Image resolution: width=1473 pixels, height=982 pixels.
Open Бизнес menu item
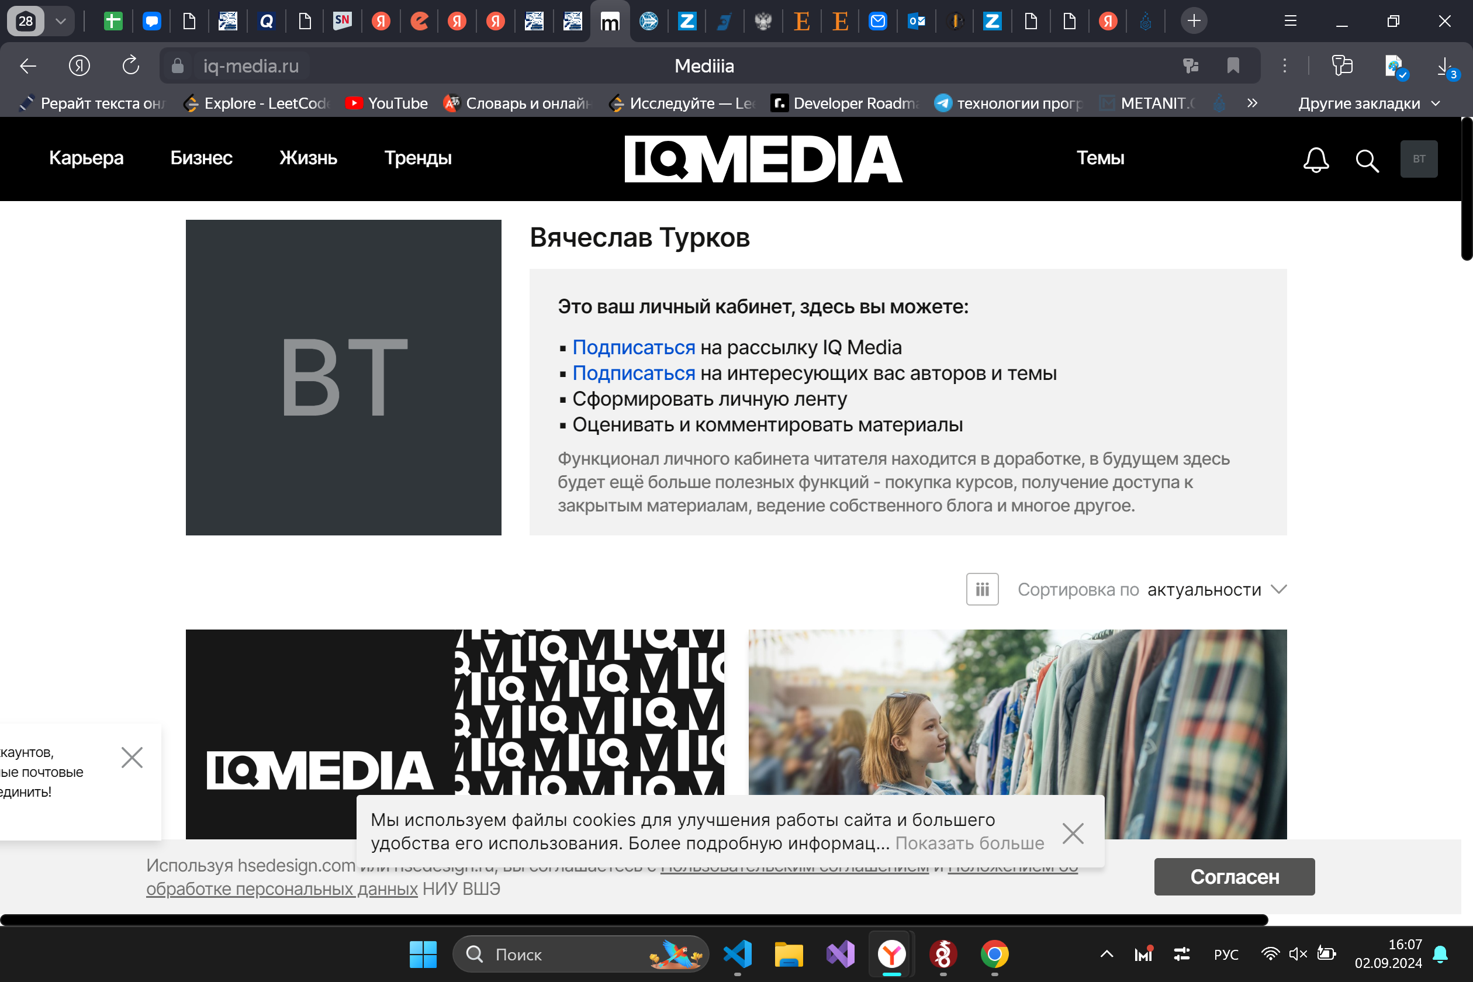click(201, 158)
